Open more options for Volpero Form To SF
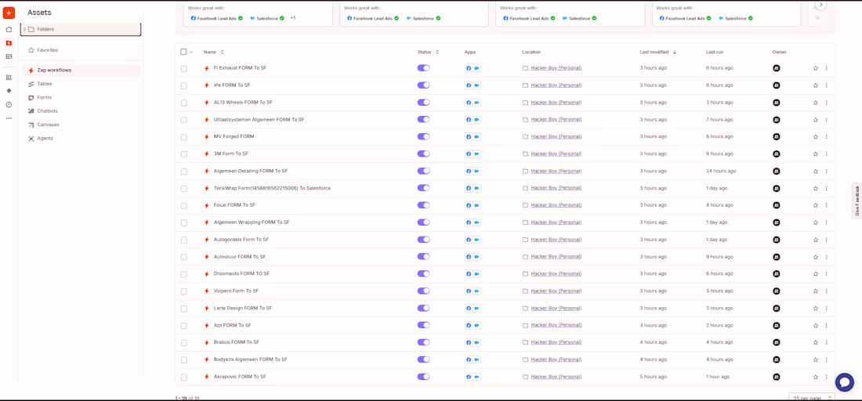 point(826,291)
